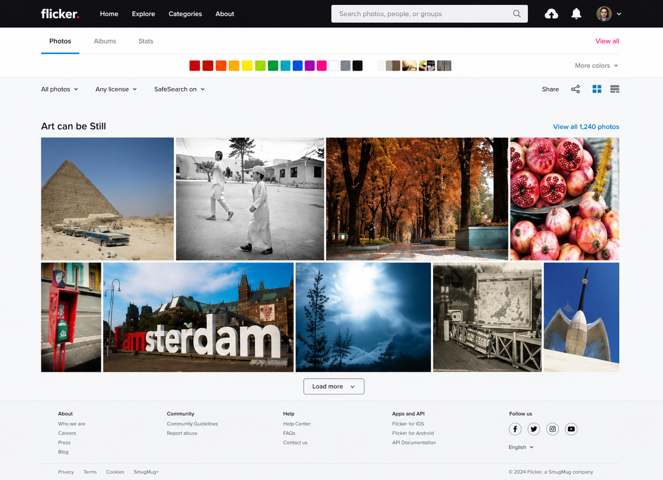
Task: Open the Community Guidelines link
Action: point(192,424)
